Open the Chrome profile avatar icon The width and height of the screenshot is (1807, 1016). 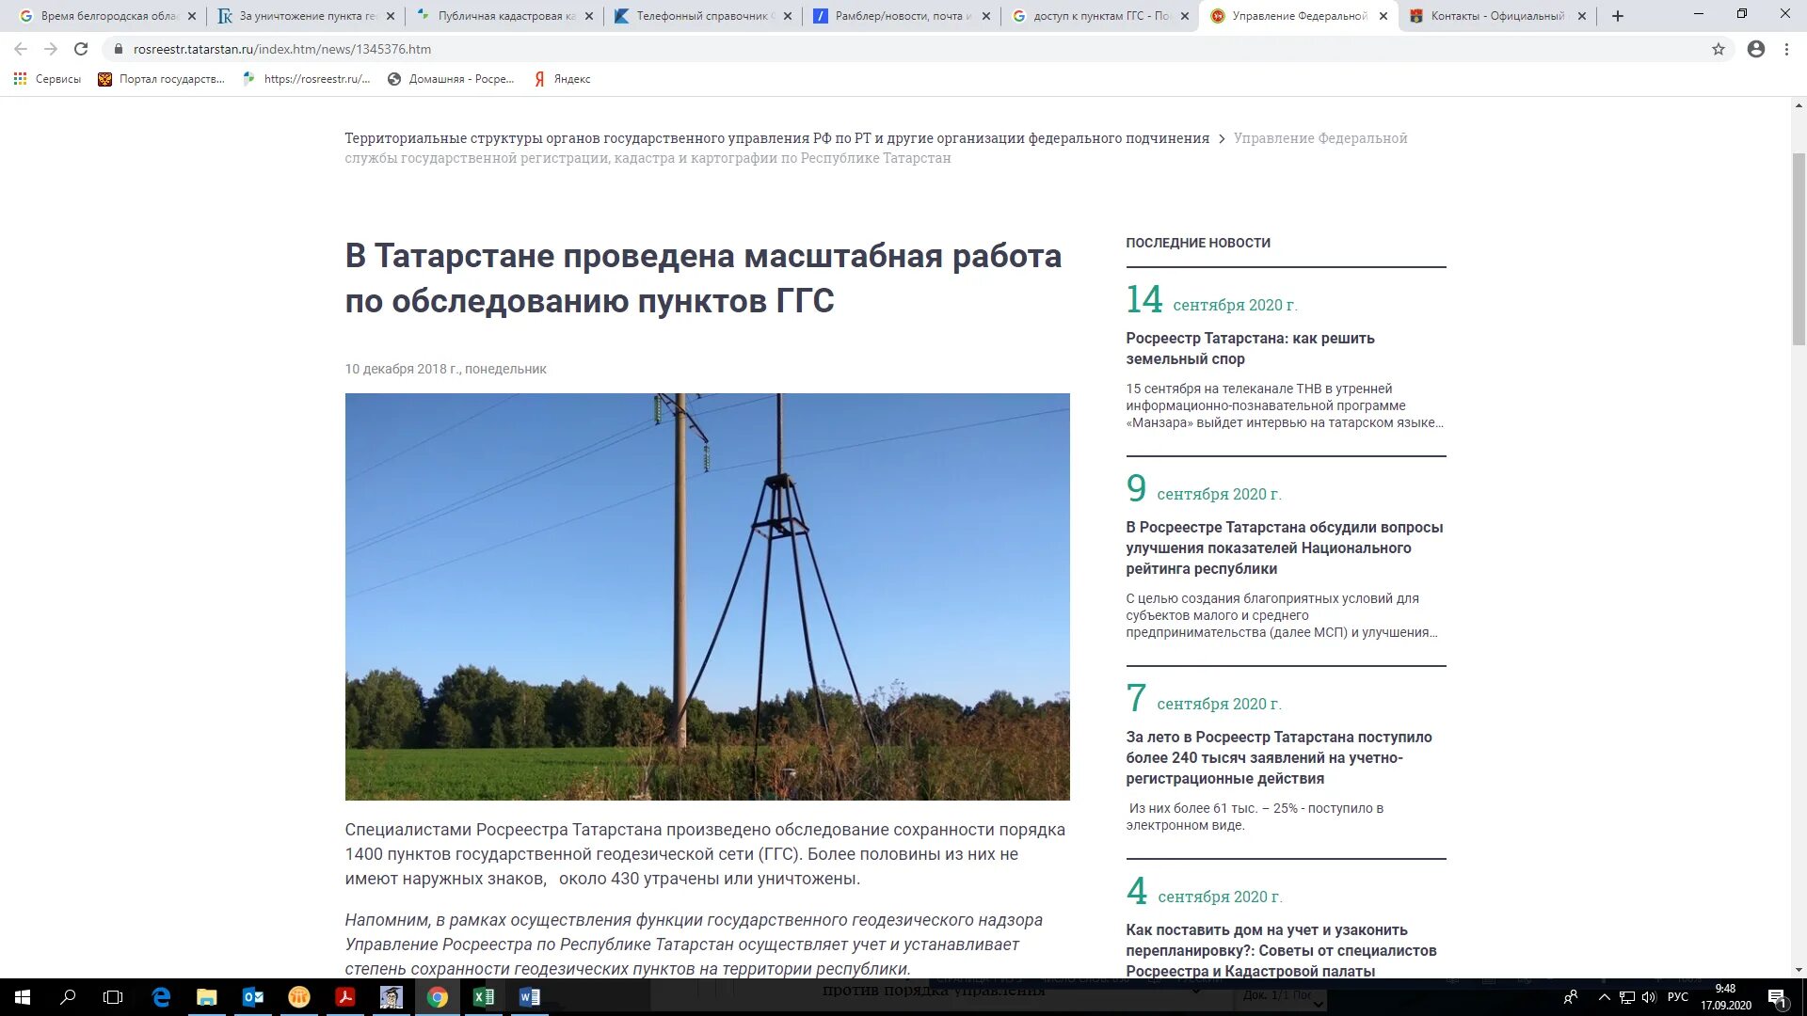click(1756, 49)
